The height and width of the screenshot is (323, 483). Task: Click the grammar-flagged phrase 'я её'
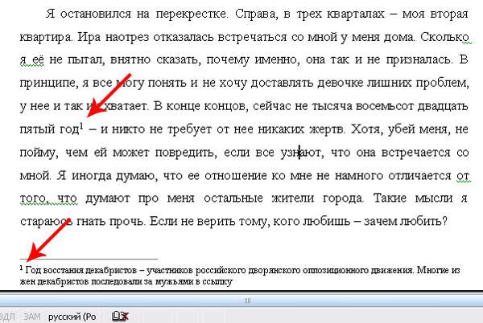tap(31, 59)
